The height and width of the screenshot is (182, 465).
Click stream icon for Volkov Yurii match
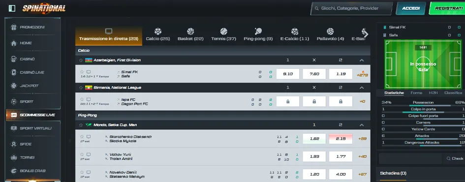point(89,154)
